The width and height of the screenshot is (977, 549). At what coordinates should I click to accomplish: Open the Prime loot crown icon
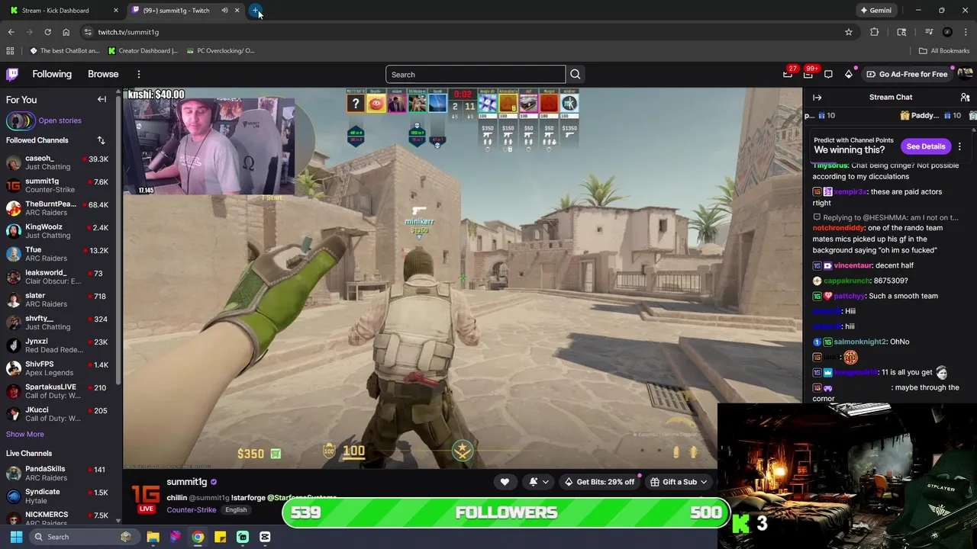pyautogui.click(x=788, y=74)
